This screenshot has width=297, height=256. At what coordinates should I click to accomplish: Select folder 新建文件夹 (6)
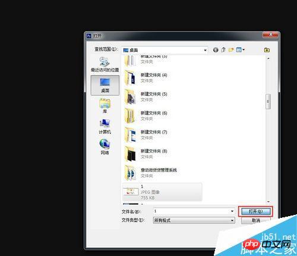pos(146,116)
